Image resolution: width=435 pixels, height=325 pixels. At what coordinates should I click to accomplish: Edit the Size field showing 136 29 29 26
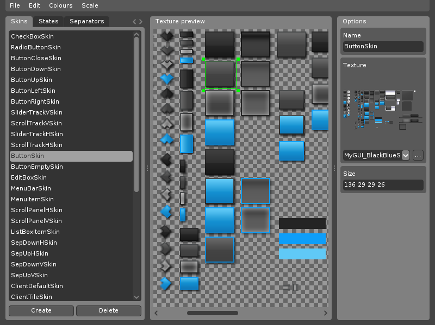click(x=383, y=185)
